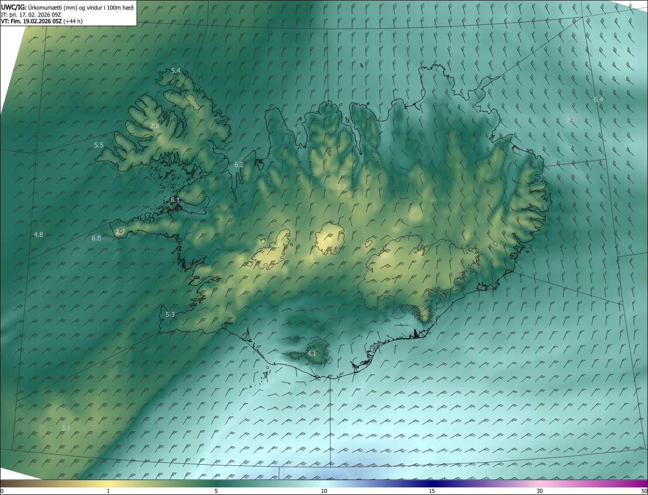The height and width of the screenshot is (495, 648).
Task: Click the 2.7 value label on Snæfellsnes peninsula
Action: click(119, 232)
